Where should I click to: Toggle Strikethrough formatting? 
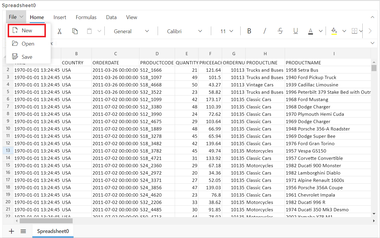click(280, 31)
